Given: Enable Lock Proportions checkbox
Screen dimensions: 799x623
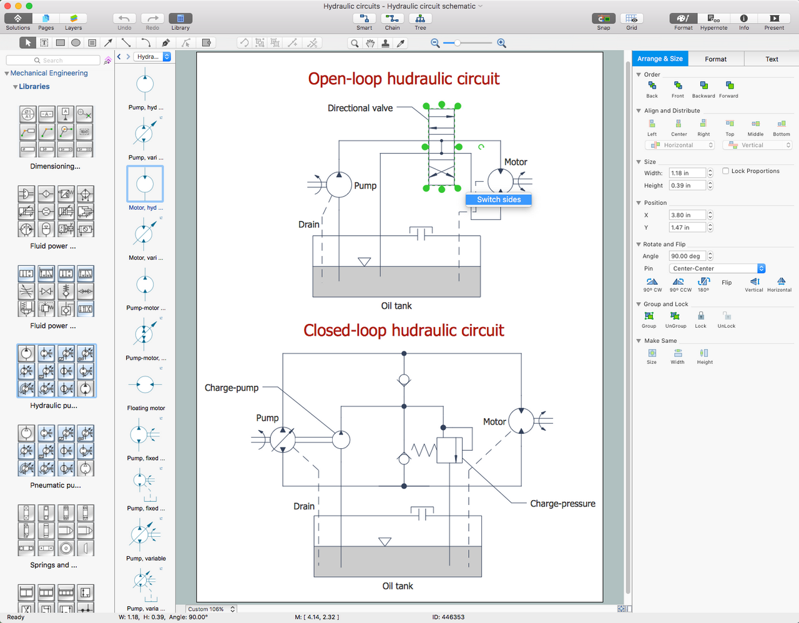Looking at the screenshot, I should pos(725,171).
